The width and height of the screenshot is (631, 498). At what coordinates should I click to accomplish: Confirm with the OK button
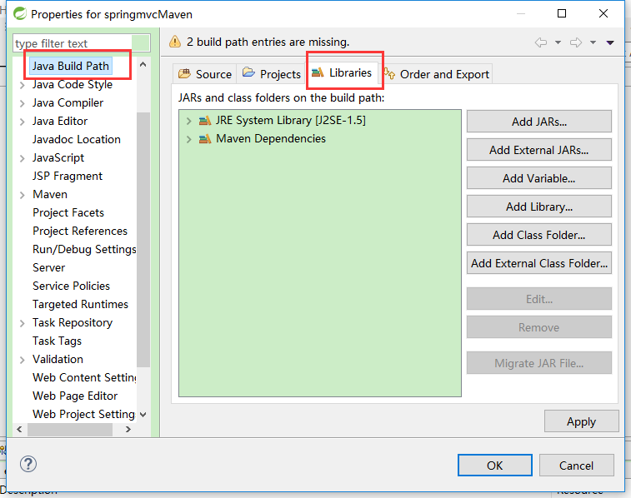[494, 465]
